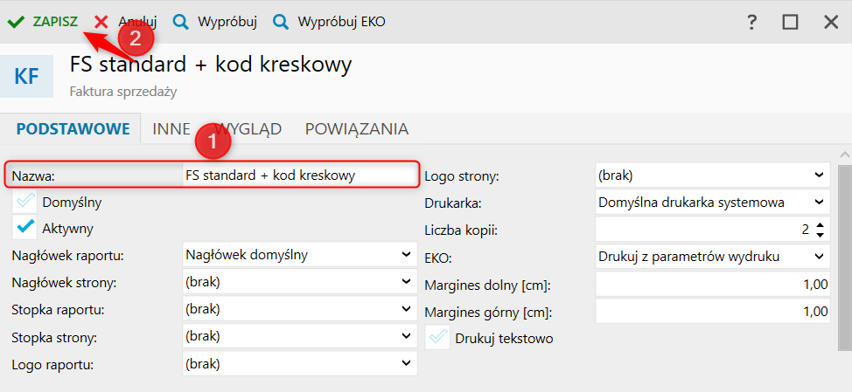852x392 pixels.
Task: Click the blue KF document type icon
Action: (27, 76)
